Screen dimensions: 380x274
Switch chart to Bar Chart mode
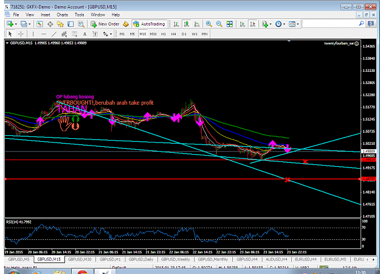click(176, 24)
